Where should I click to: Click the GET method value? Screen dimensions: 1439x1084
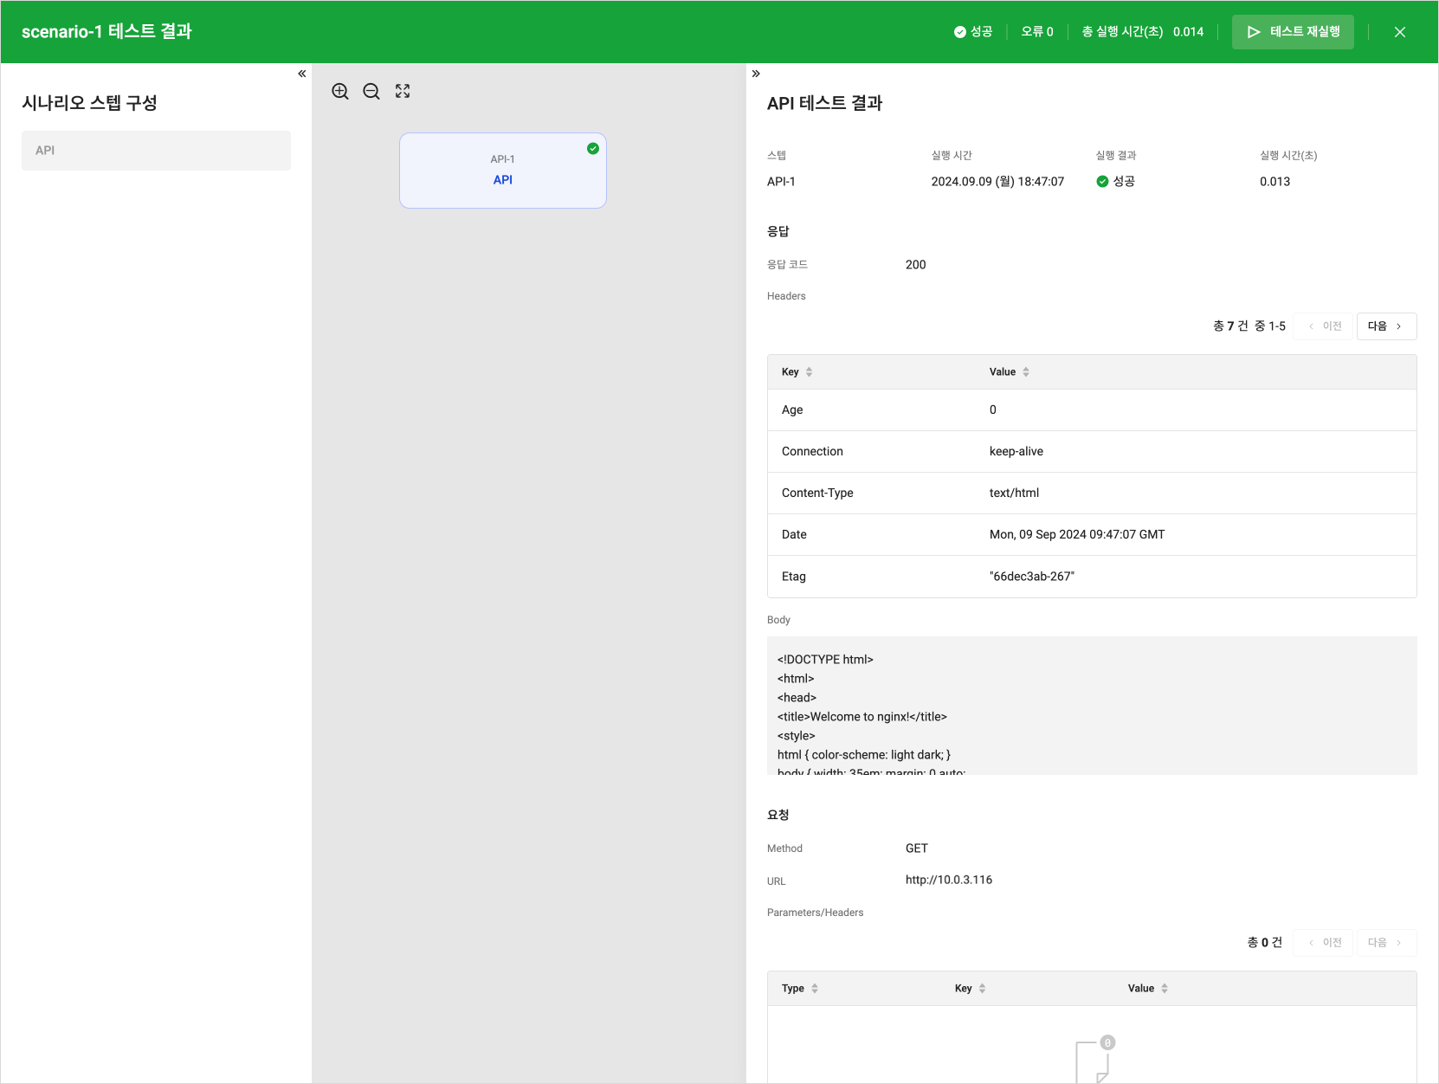917,848
